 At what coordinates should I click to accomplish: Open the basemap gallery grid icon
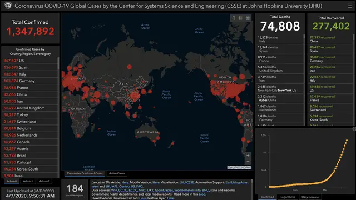pyautogui.click(x=248, y=18)
